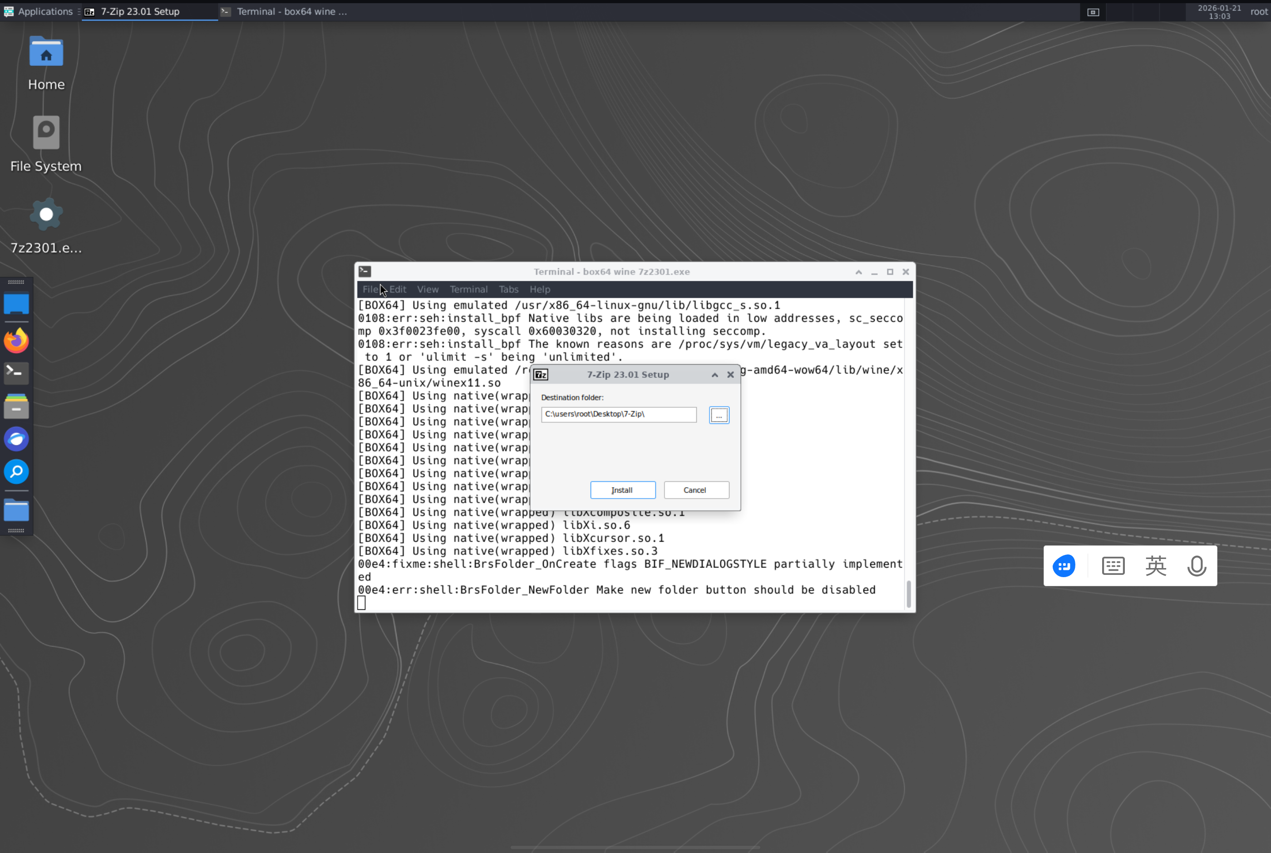This screenshot has height=853, width=1271.
Task: Click the Install button
Action: click(622, 490)
